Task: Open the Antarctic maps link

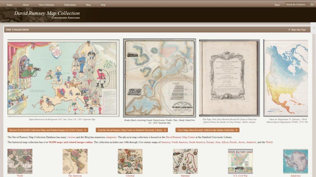Action: coord(251,142)
